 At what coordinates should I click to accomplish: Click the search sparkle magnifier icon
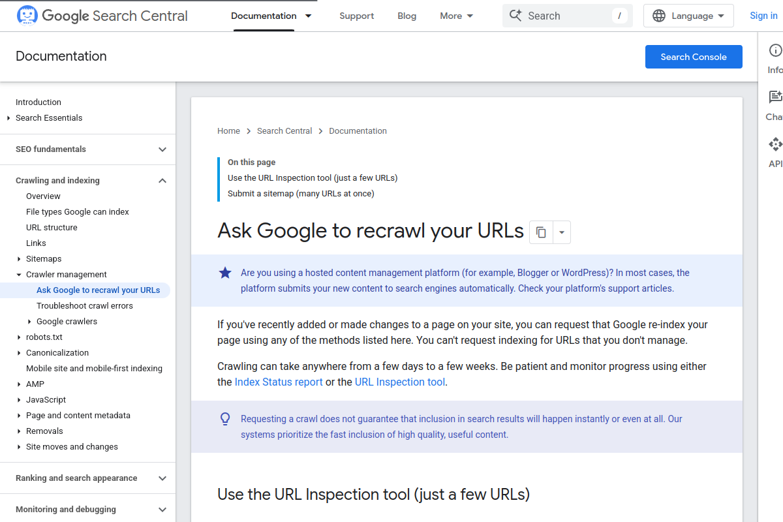[515, 16]
